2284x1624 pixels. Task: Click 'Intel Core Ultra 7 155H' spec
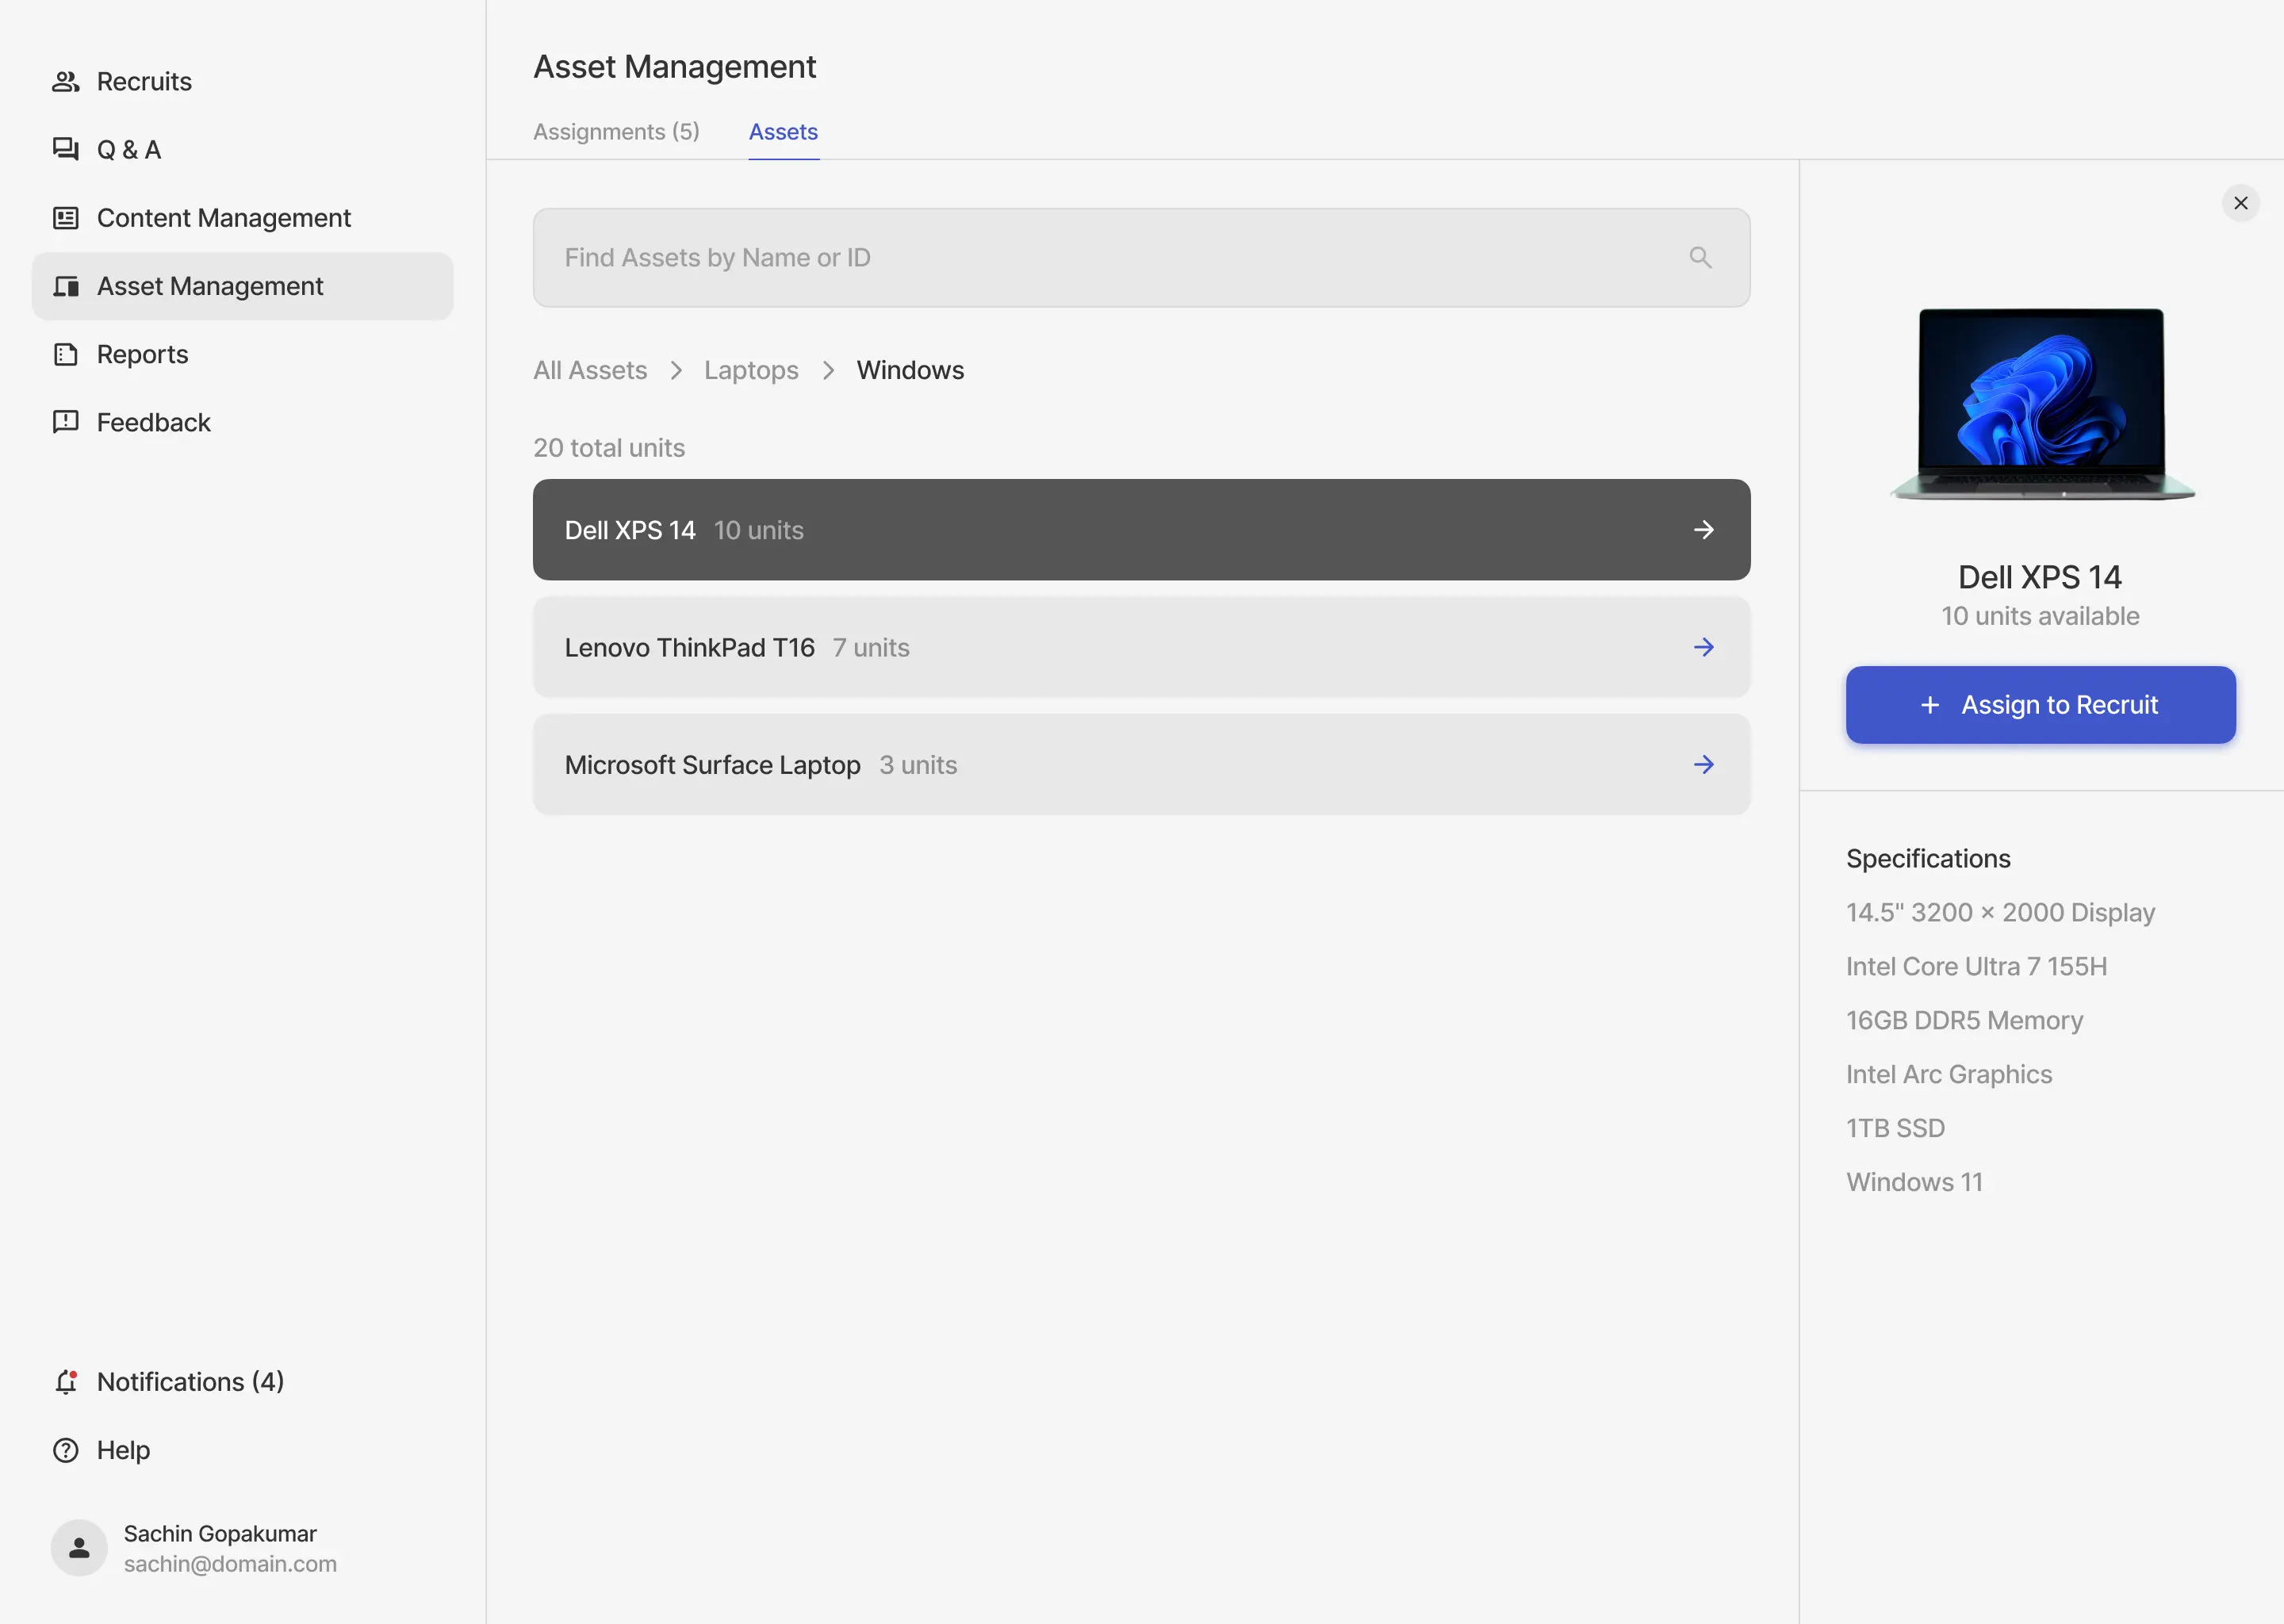click(1976, 967)
